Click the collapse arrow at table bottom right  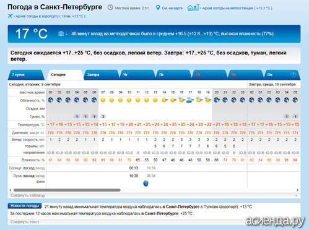tap(297, 195)
